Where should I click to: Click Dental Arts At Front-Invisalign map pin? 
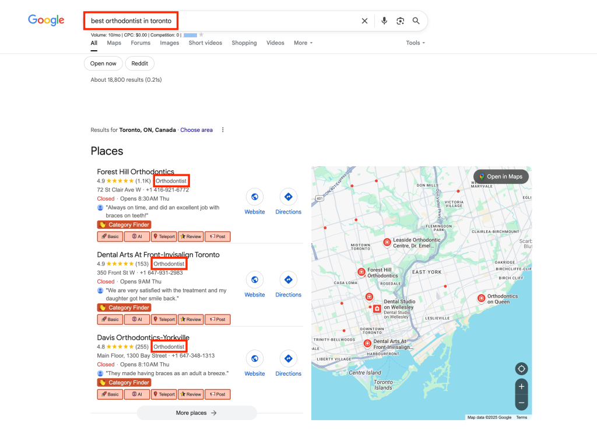pyautogui.click(x=367, y=344)
